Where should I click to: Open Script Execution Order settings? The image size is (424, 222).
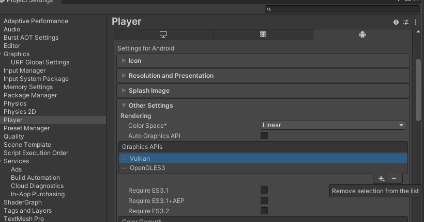click(36, 153)
